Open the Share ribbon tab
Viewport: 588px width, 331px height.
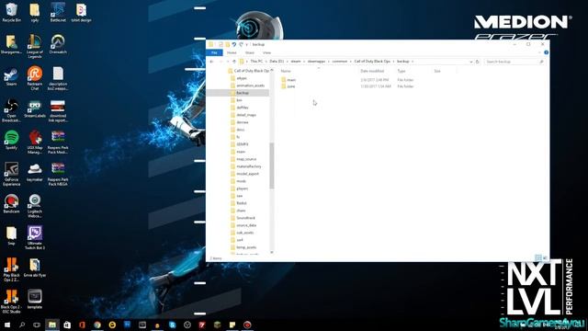pyautogui.click(x=249, y=52)
